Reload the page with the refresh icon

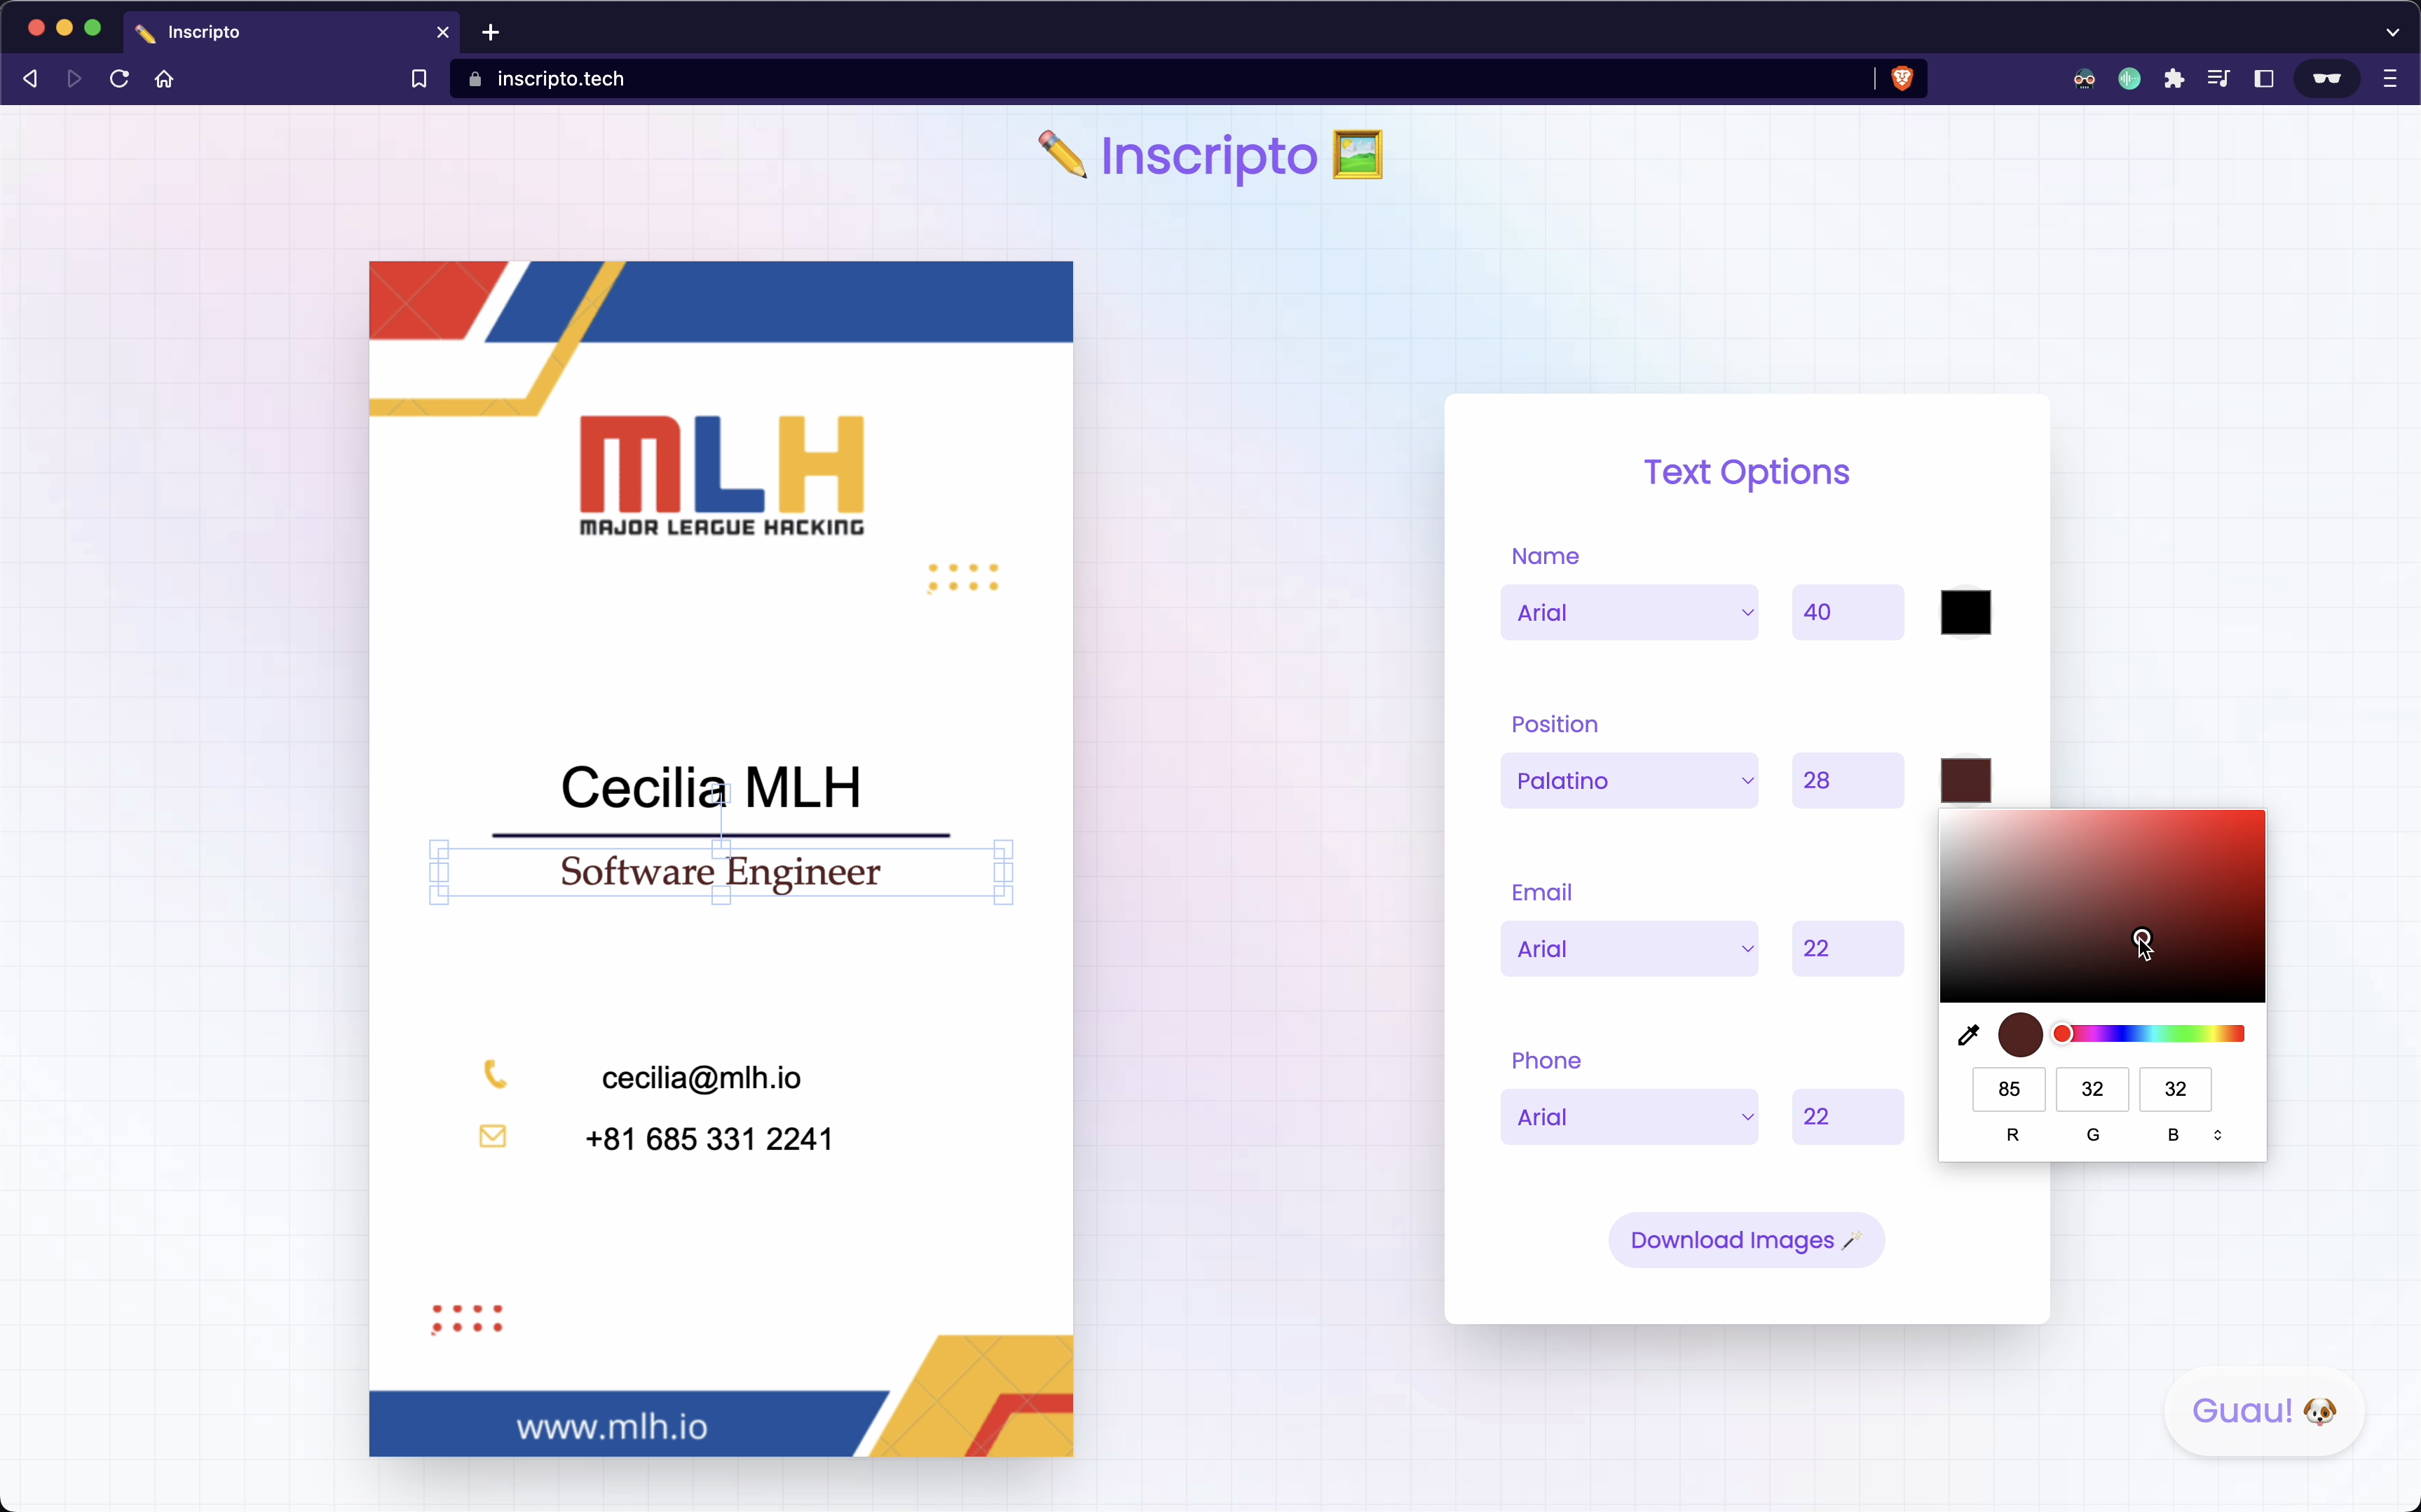click(x=119, y=78)
